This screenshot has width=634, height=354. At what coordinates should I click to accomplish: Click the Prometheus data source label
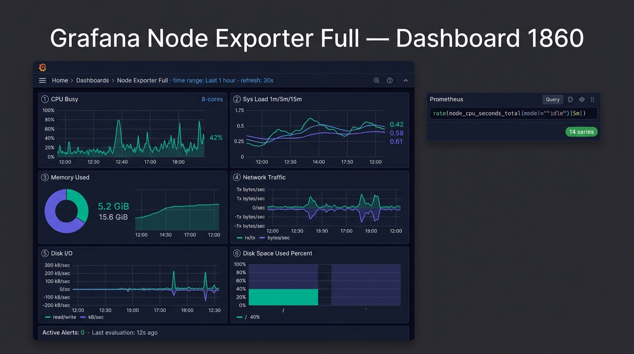click(446, 99)
